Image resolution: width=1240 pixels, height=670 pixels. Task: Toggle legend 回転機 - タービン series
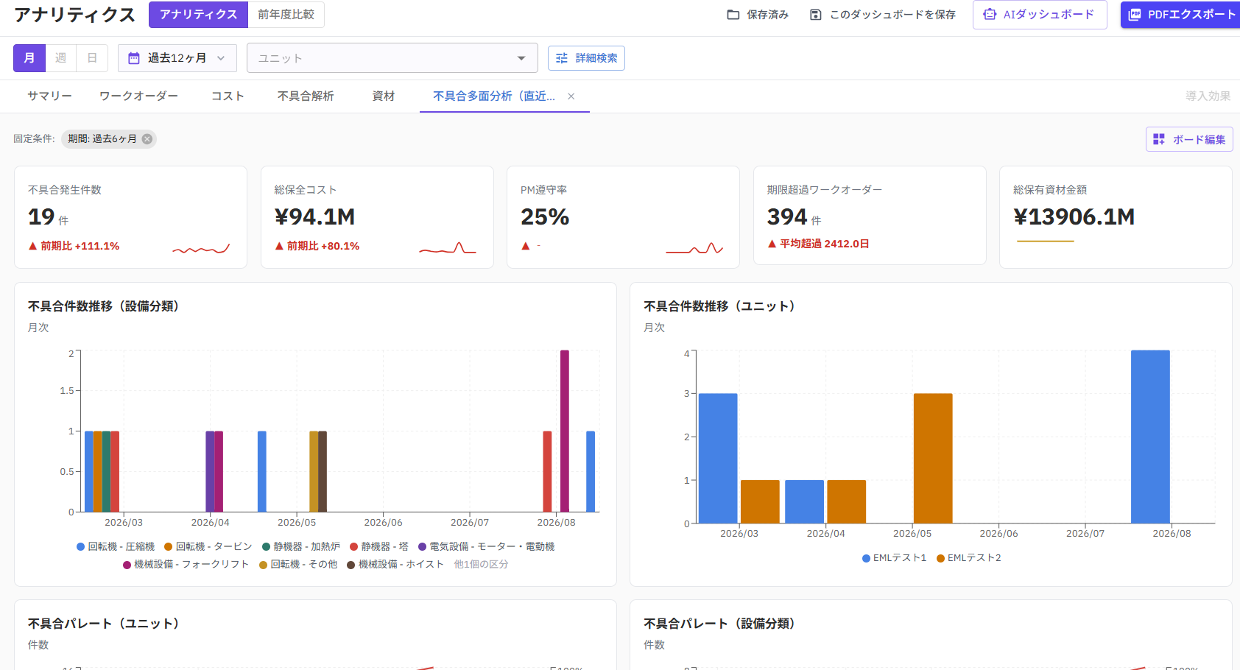coord(208,546)
